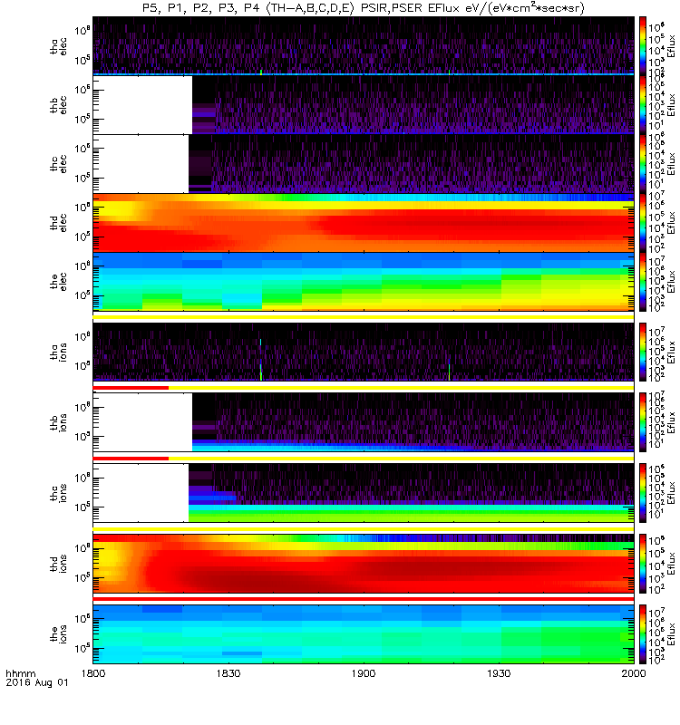The image size is (680, 725).
Task: Click the first vertical spike in tha ions
Action: 261,360
